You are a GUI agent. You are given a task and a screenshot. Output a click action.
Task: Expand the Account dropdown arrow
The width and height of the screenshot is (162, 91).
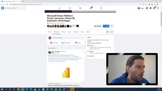(158, 8)
